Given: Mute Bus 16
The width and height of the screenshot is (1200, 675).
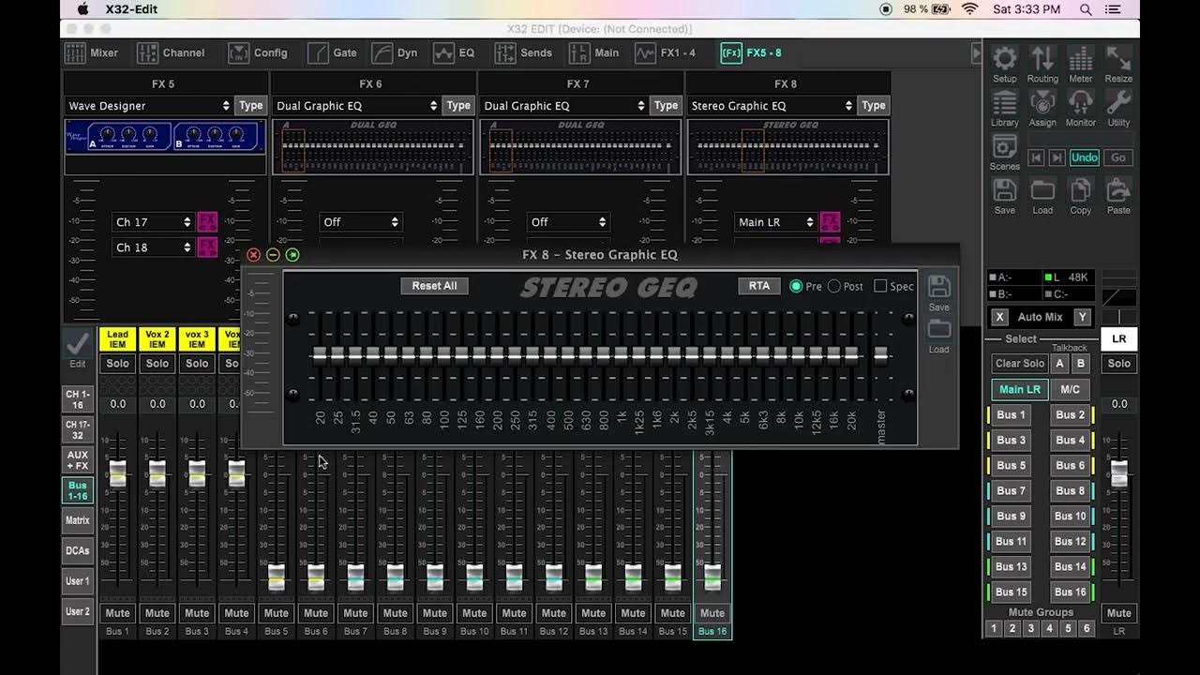Looking at the screenshot, I should point(712,613).
